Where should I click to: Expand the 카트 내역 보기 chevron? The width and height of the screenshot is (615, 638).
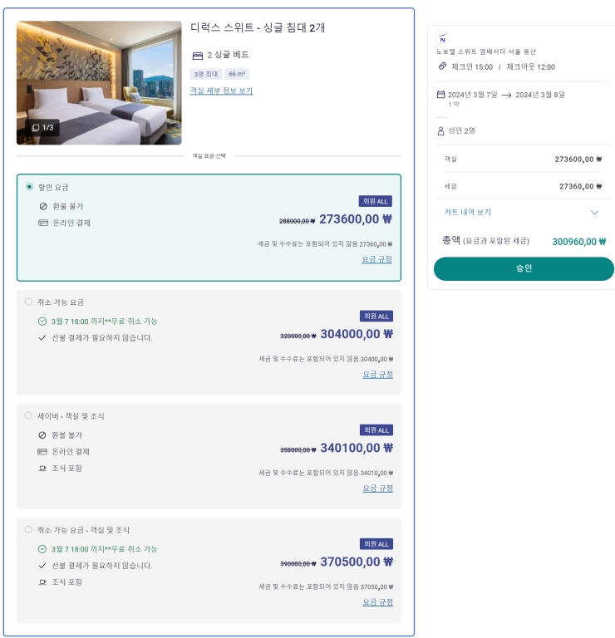594,213
